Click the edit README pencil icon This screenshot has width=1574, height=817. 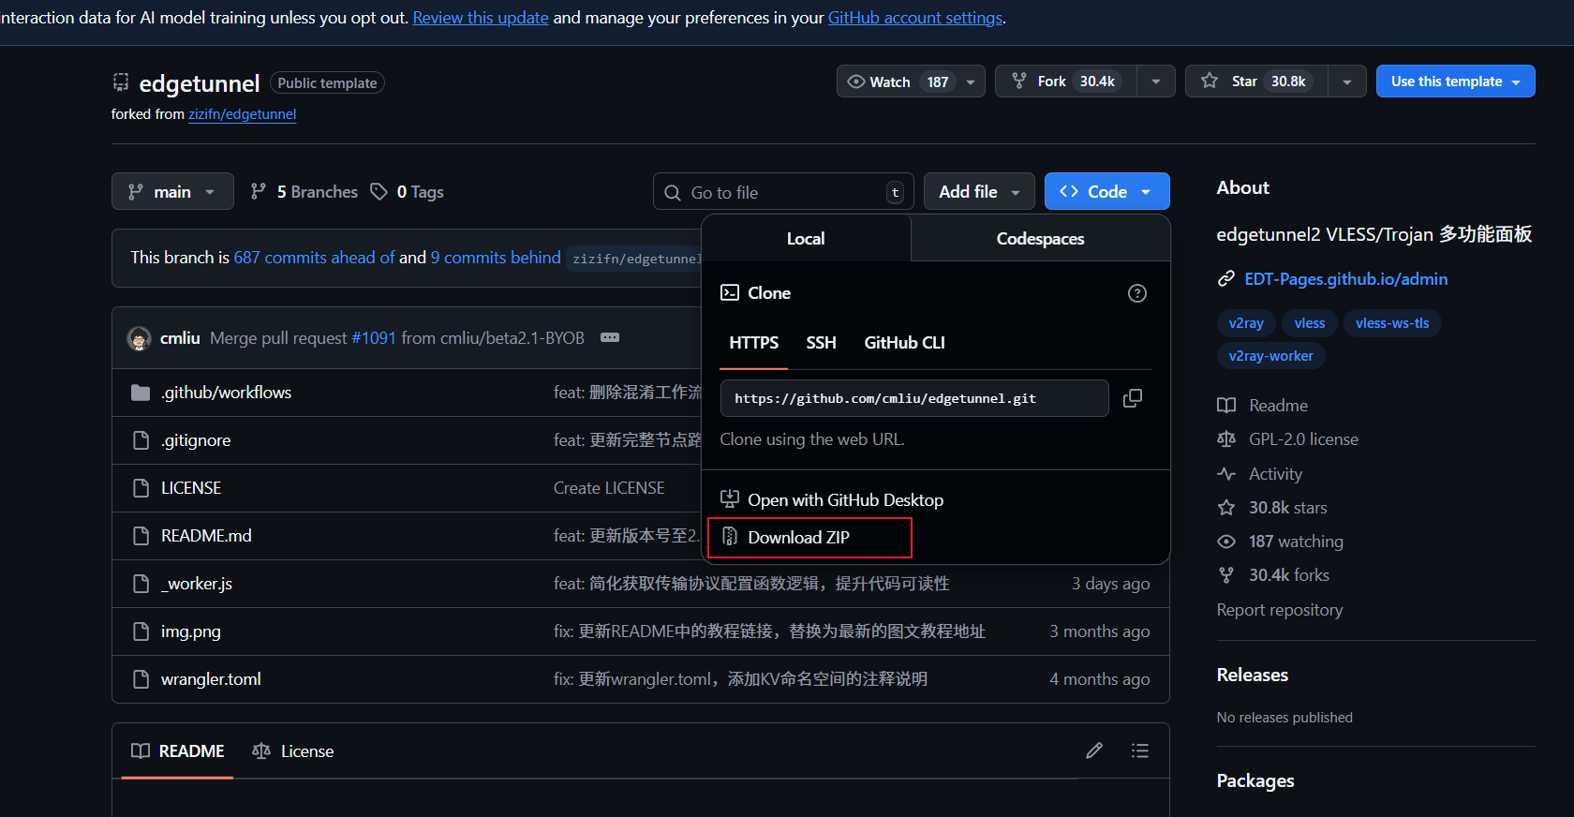tap(1093, 750)
